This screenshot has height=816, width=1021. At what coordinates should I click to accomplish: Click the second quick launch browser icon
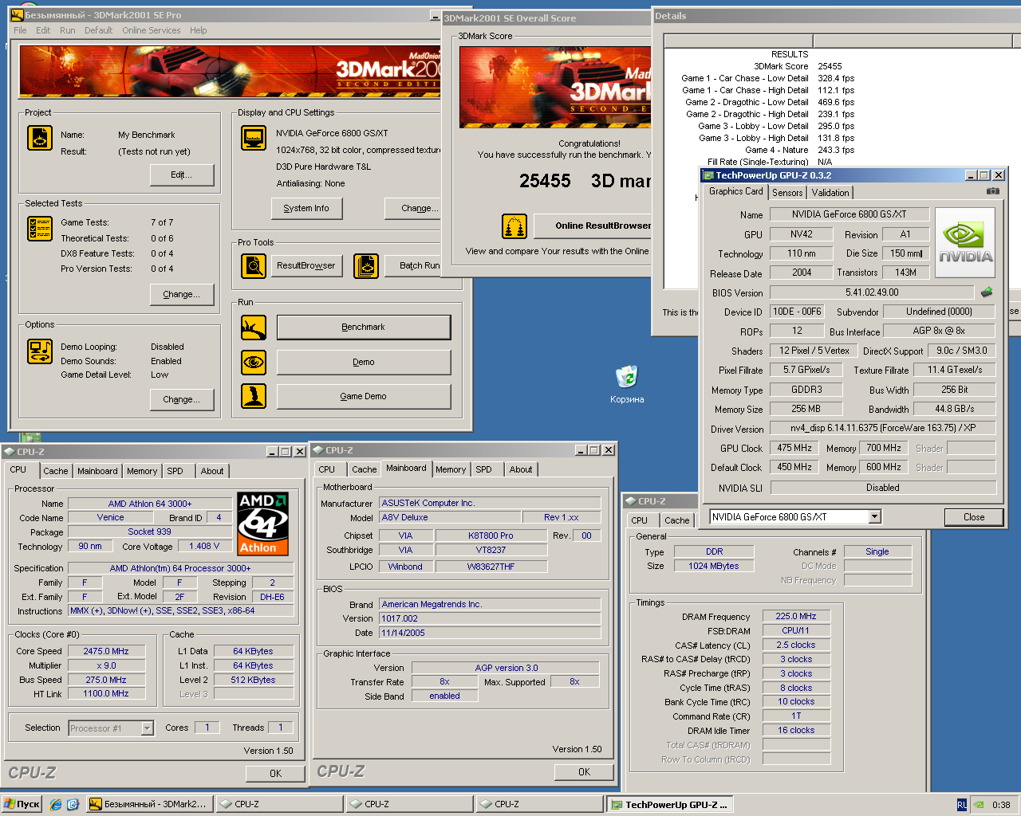[73, 805]
